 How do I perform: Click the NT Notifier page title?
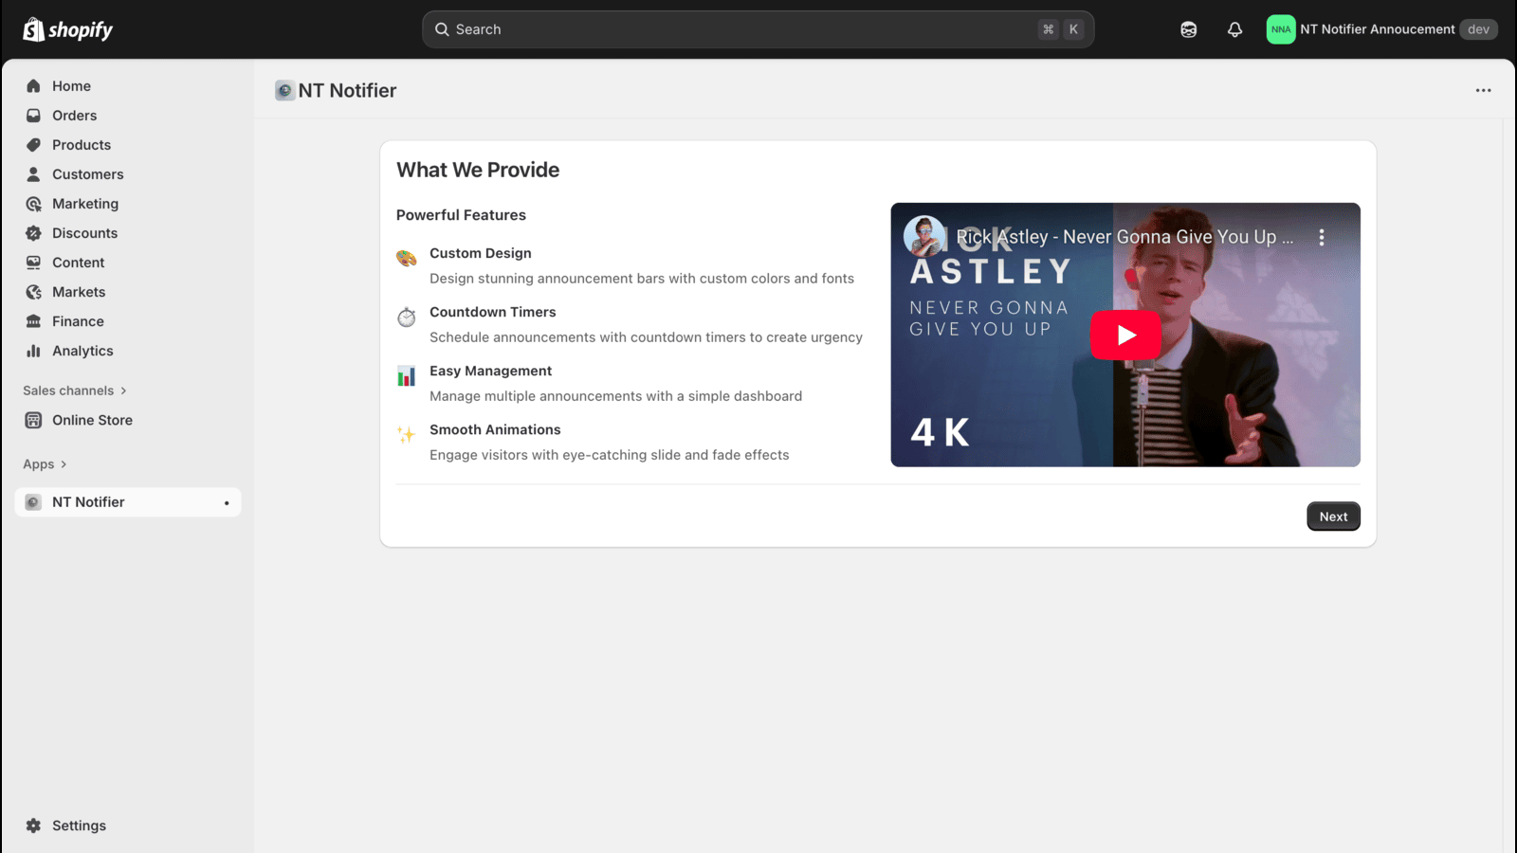tap(347, 90)
